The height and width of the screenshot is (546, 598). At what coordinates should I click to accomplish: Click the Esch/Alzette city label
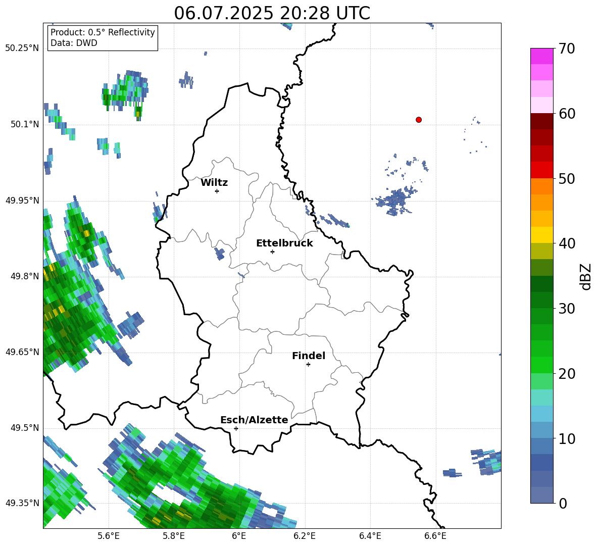255,420
